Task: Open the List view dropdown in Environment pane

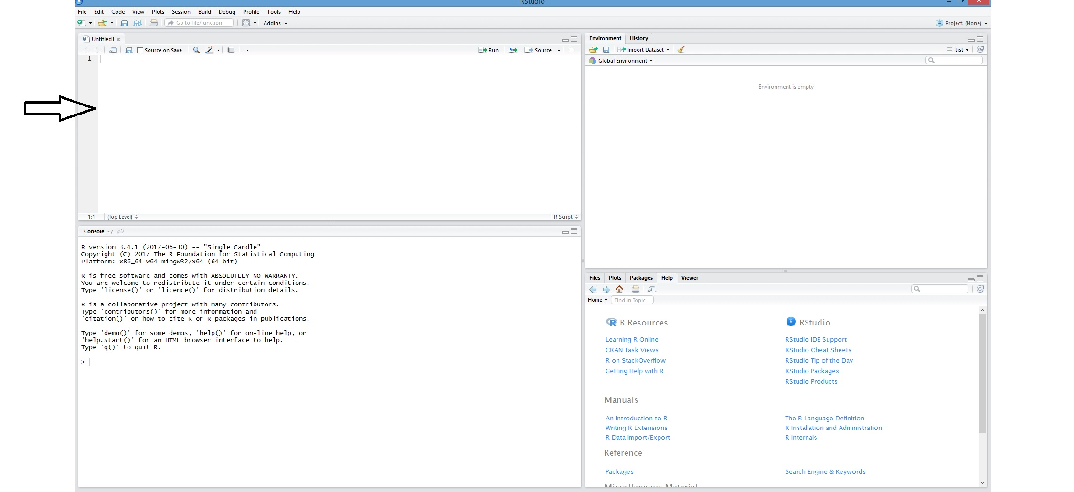Action: click(959, 49)
